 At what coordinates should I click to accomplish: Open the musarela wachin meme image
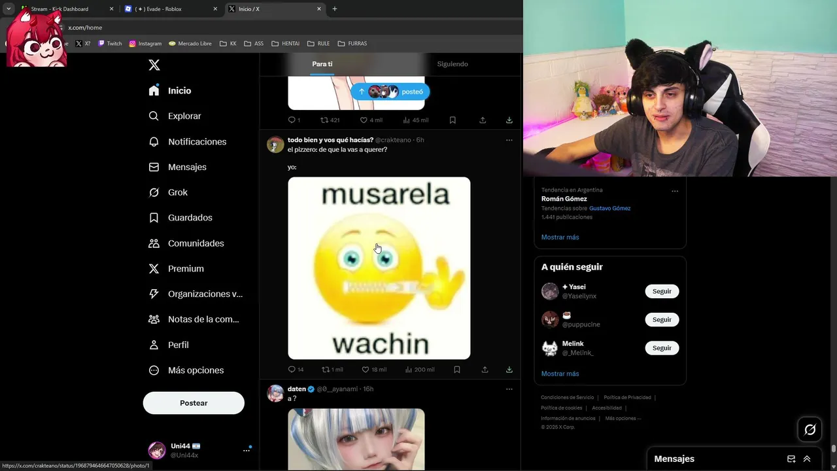(x=379, y=268)
